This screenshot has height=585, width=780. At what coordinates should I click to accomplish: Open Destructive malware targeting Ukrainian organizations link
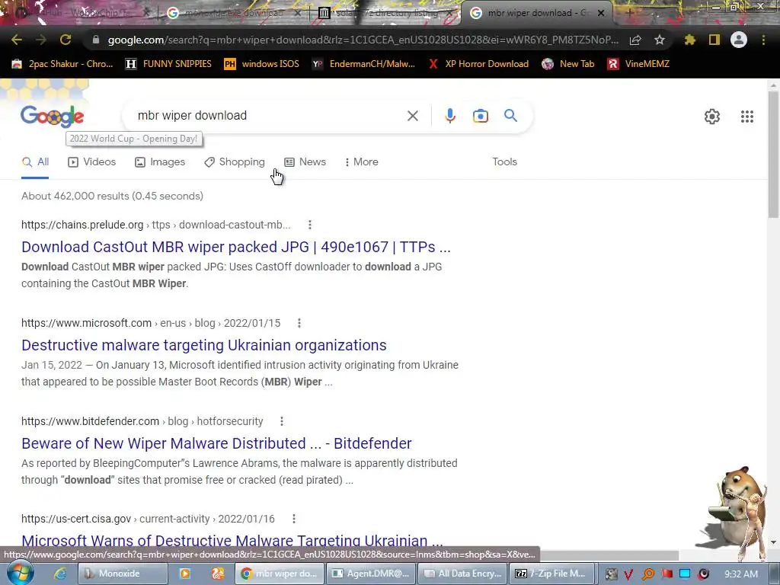tap(204, 345)
